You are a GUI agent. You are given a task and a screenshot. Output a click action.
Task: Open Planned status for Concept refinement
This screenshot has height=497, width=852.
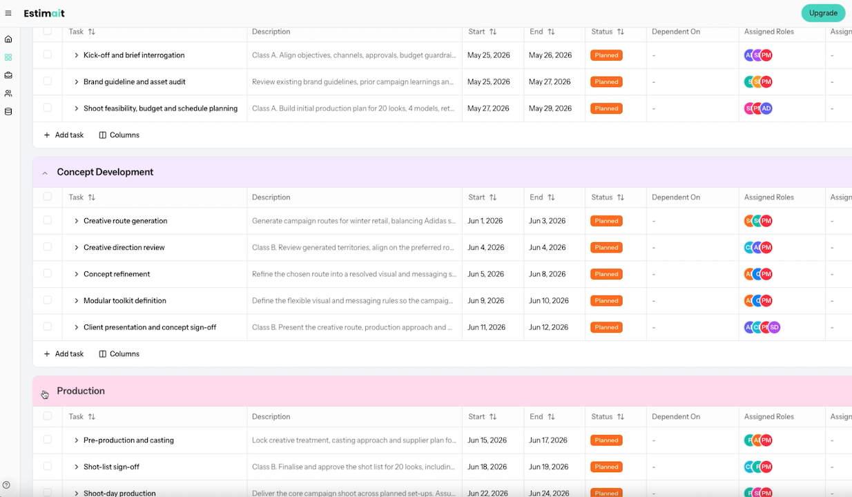point(606,274)
